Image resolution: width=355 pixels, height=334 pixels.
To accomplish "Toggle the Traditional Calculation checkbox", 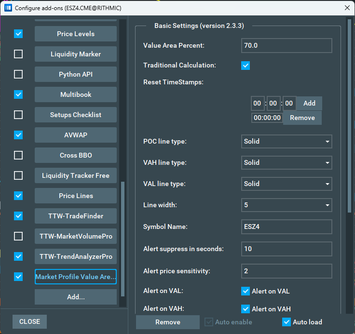I will 246,66.
